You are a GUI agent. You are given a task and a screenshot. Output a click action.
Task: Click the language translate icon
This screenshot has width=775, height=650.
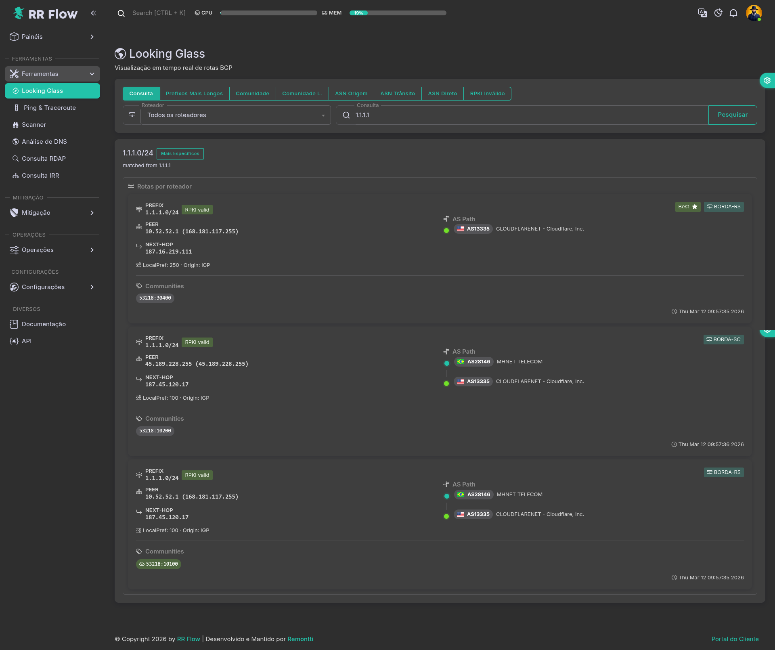pyautogui.click(x=702, y=13)
